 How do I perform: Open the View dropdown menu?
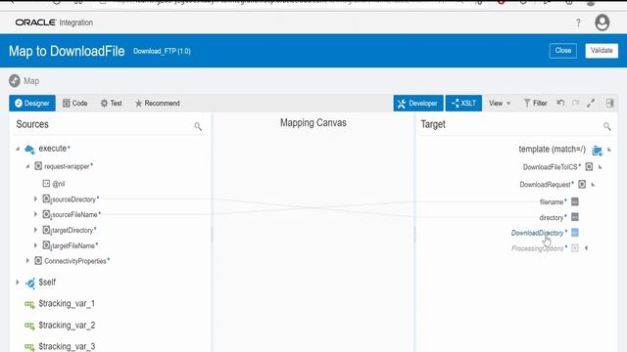500,103
